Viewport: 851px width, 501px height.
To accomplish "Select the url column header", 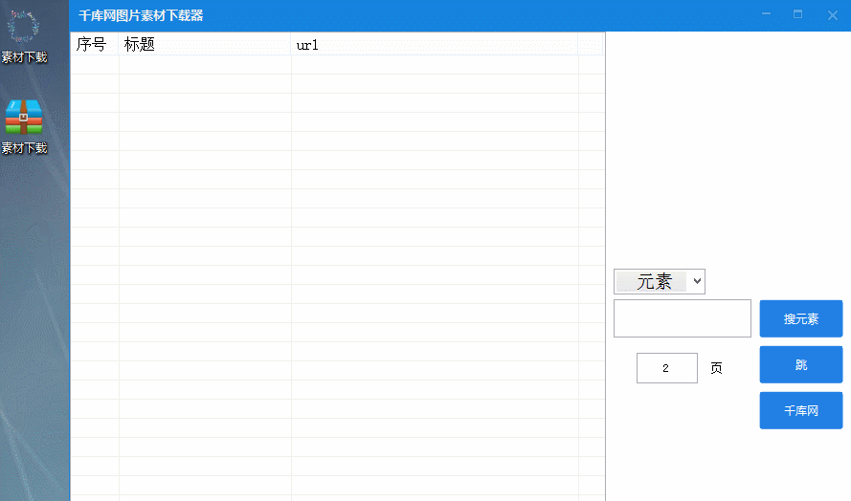I will [434, 44].
